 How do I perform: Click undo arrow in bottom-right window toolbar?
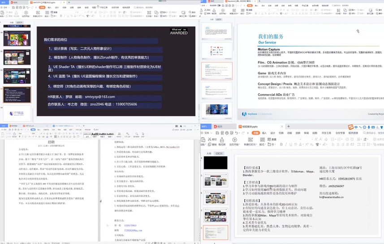pos(237,133)
